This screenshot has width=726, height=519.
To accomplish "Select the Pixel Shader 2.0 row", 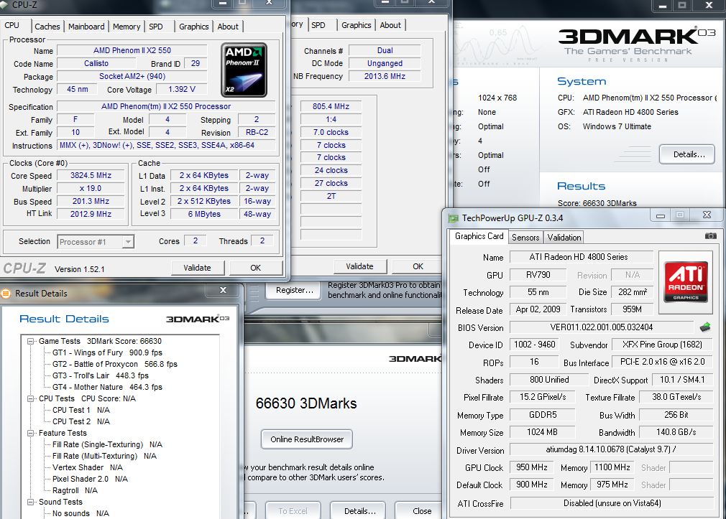I will point(90,480).
